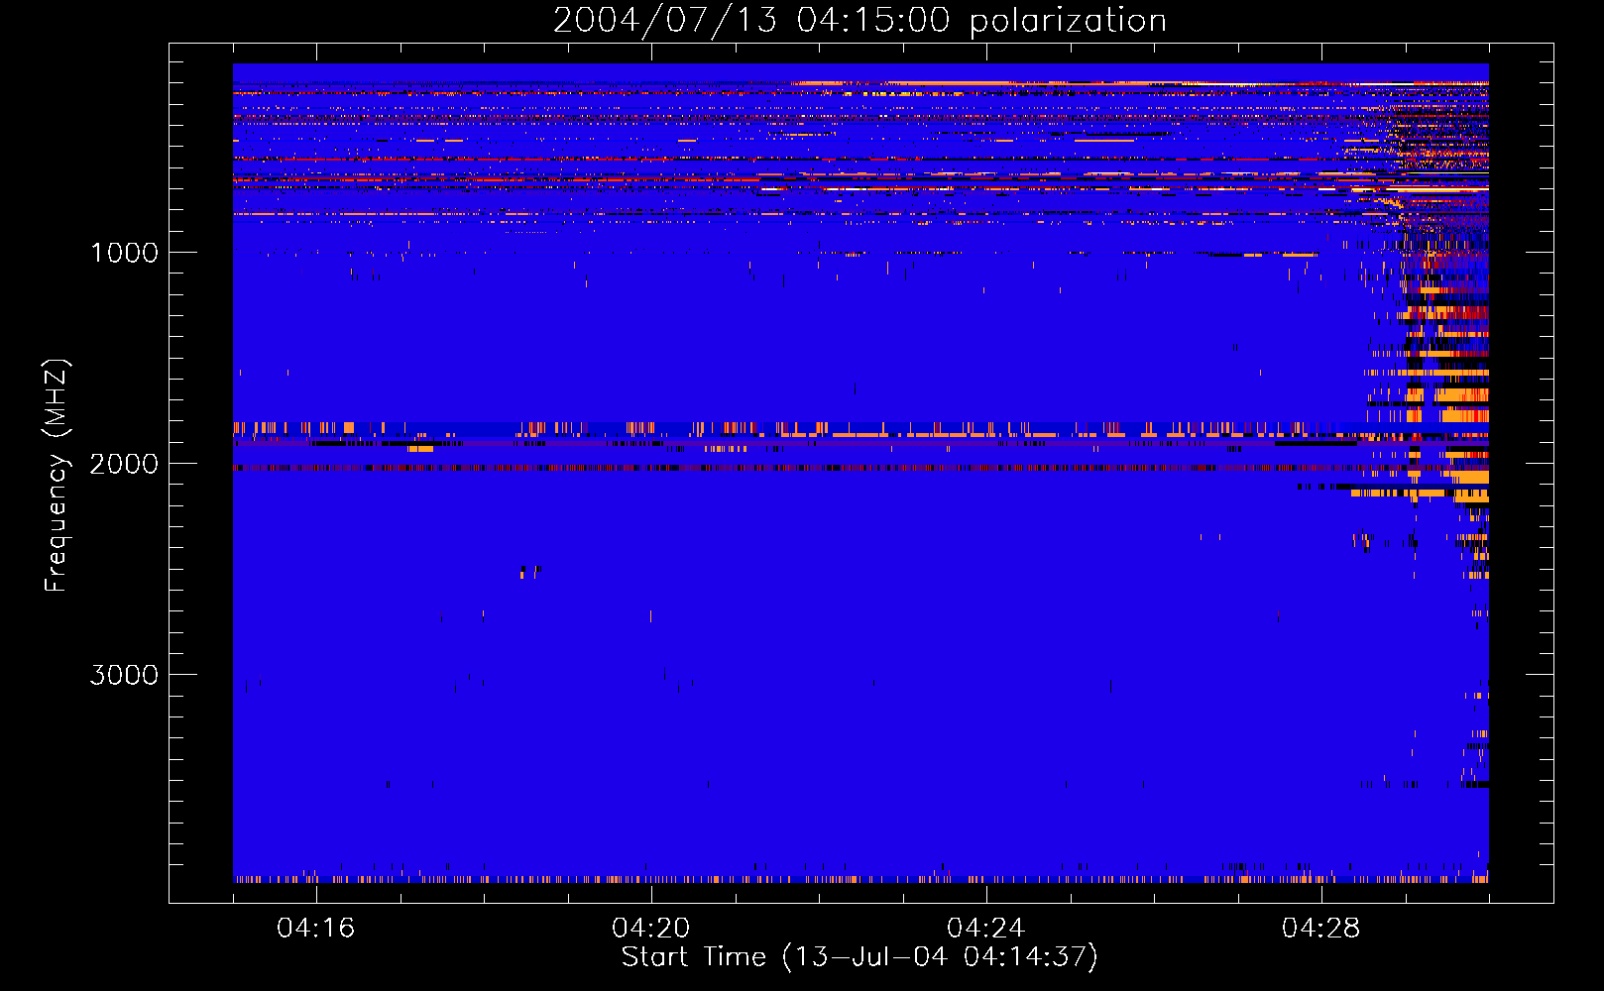Viewport: 1604px width, 991px height.
Task: Click the 3000 frequency tick label
Action: pos(124,675)
